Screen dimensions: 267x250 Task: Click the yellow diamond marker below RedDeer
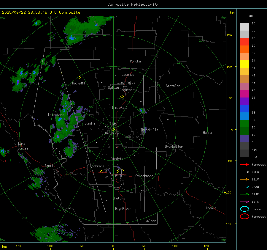[x=122, y=97]
